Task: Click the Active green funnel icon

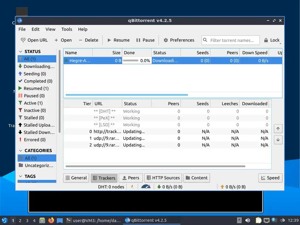Action: (x=20, y=103)
